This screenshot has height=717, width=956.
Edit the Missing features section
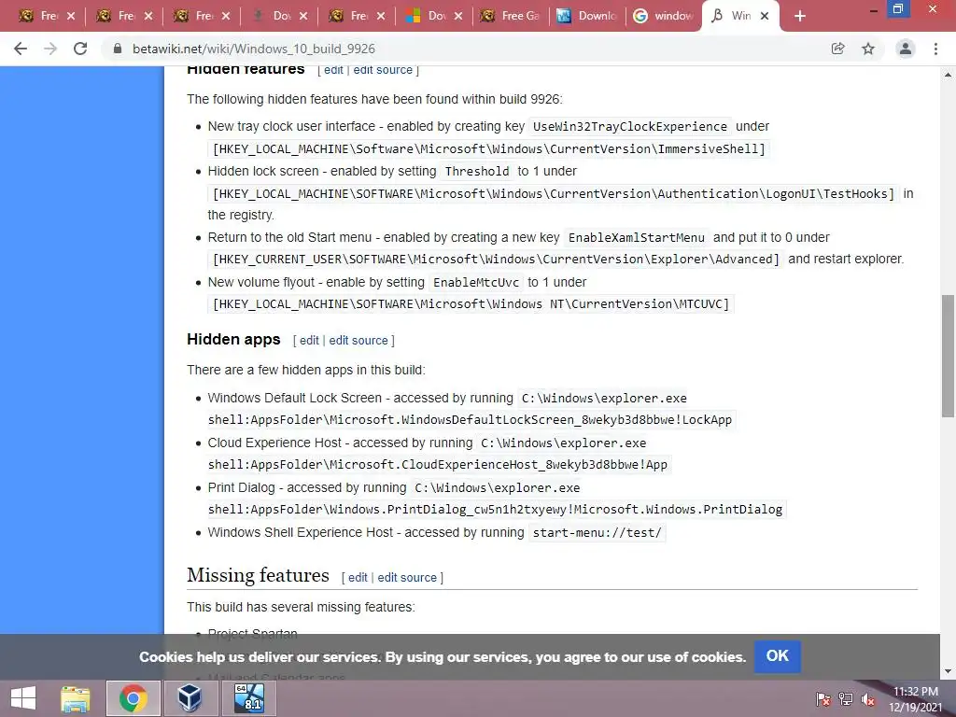[358, 577]
